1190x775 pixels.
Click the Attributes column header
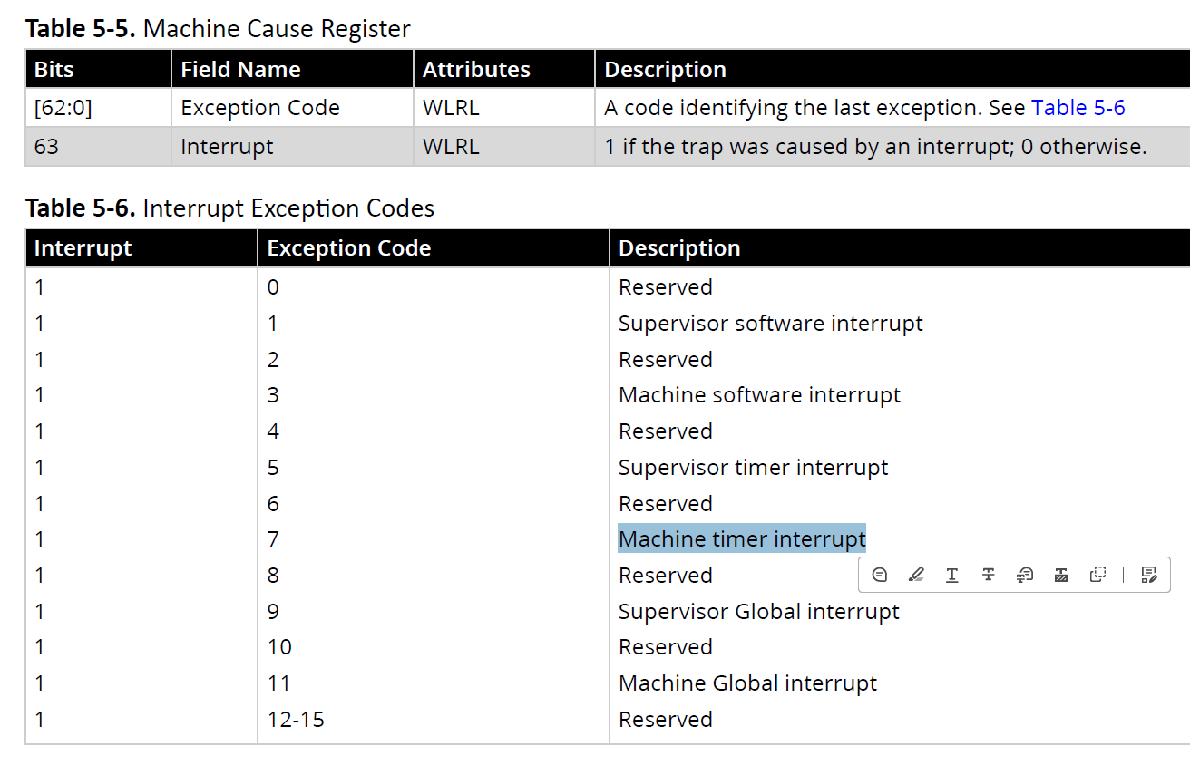click(x=476, y=70)
